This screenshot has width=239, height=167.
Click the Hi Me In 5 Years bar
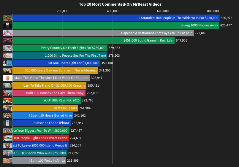point(45,108)
